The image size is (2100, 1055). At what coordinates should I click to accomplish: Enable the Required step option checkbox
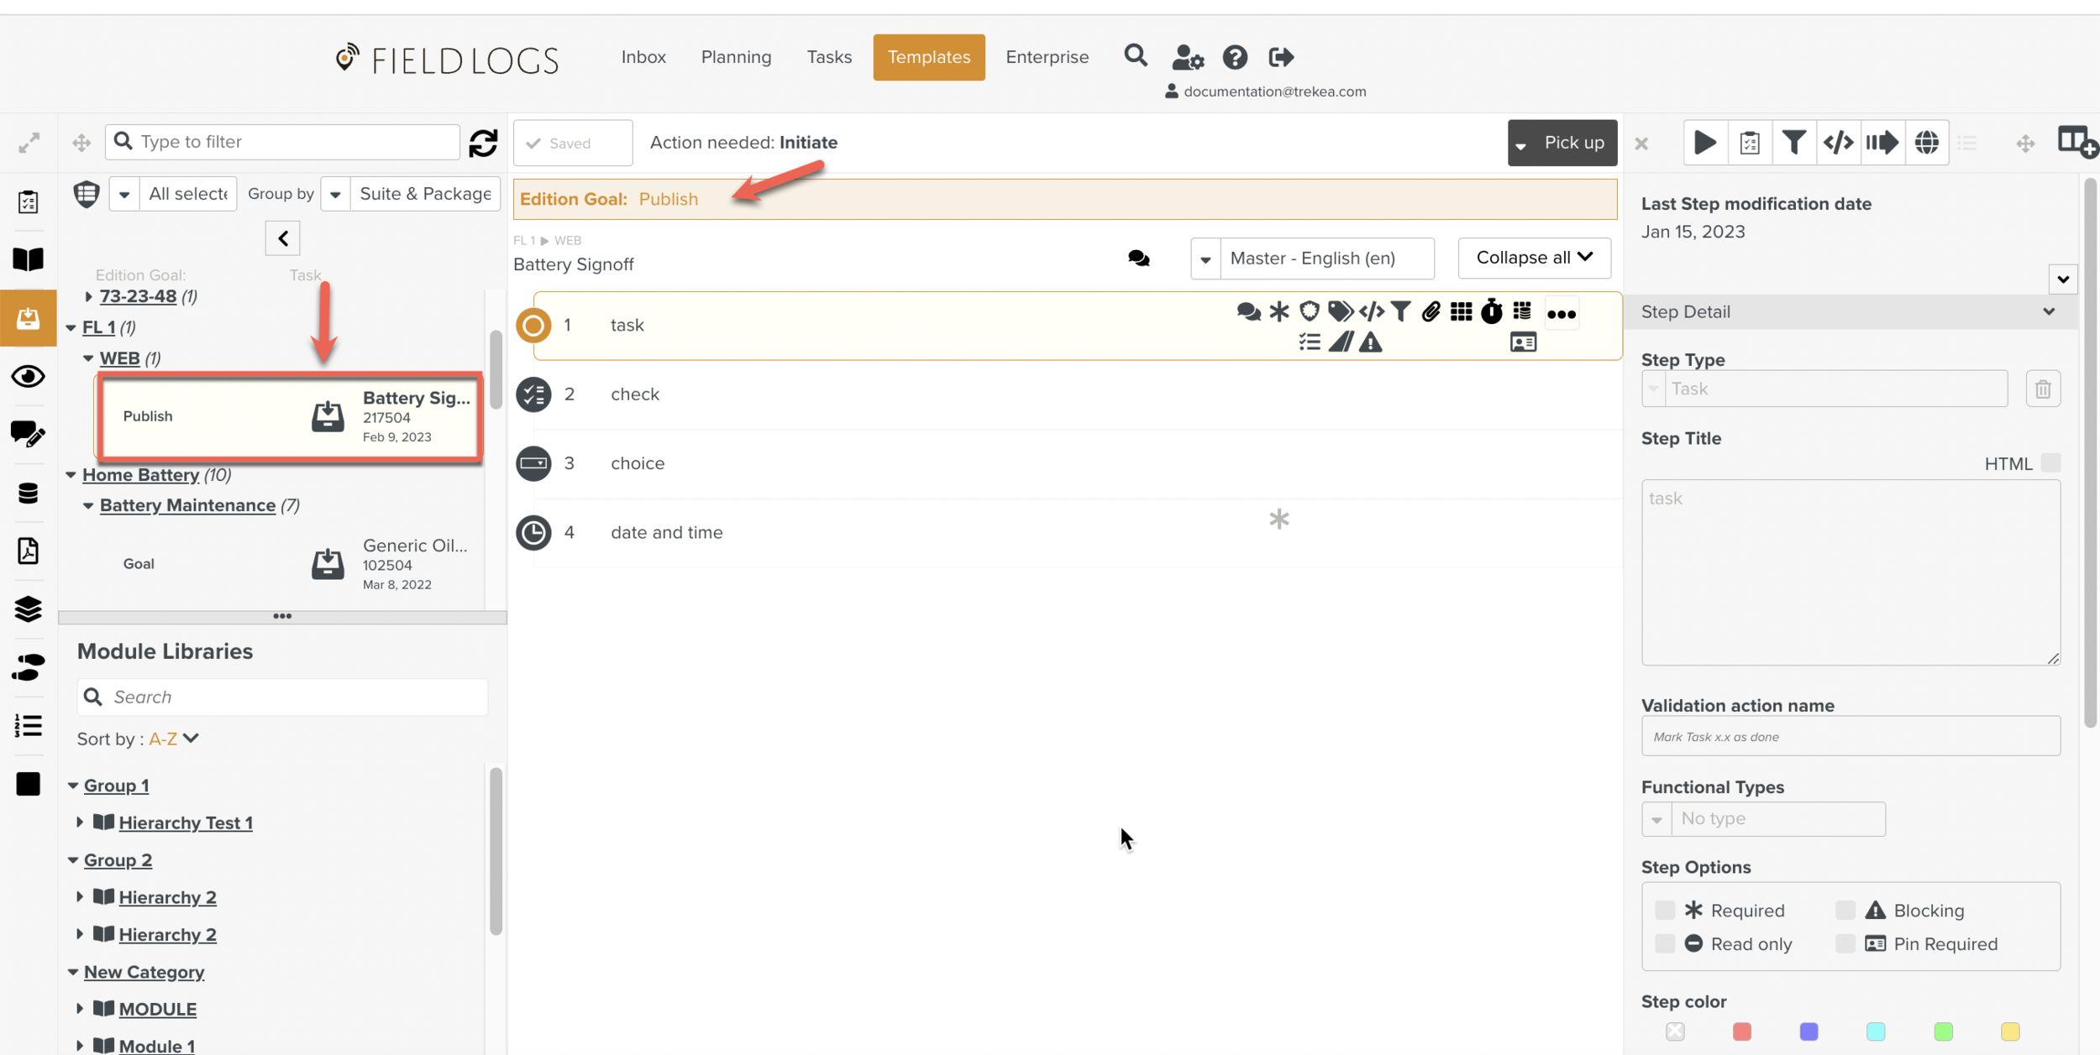(1664, 911)
